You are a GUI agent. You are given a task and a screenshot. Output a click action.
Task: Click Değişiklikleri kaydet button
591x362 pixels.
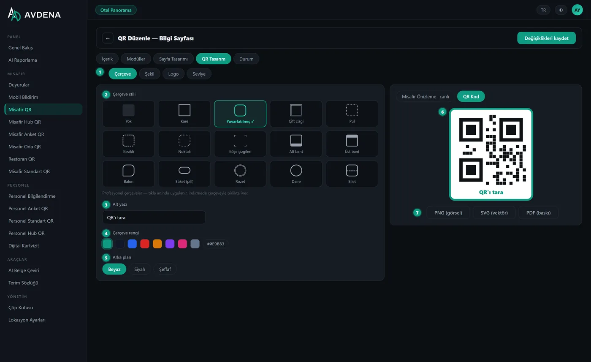(x=547, y=38)
